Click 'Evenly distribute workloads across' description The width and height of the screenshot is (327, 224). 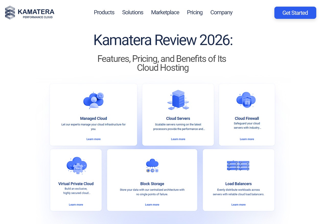point(238,192)
